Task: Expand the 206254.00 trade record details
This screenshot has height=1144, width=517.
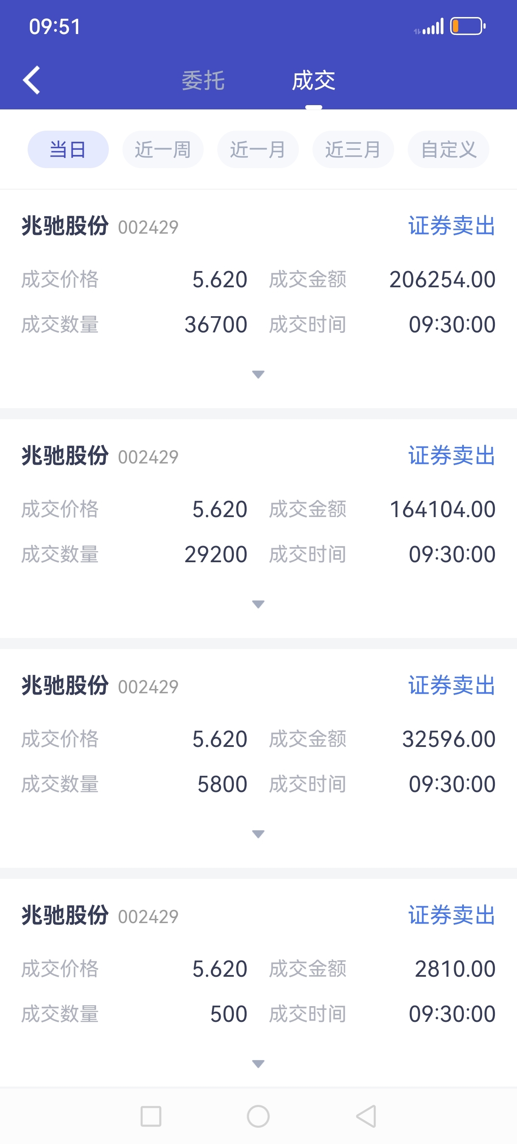Action: 258,375
